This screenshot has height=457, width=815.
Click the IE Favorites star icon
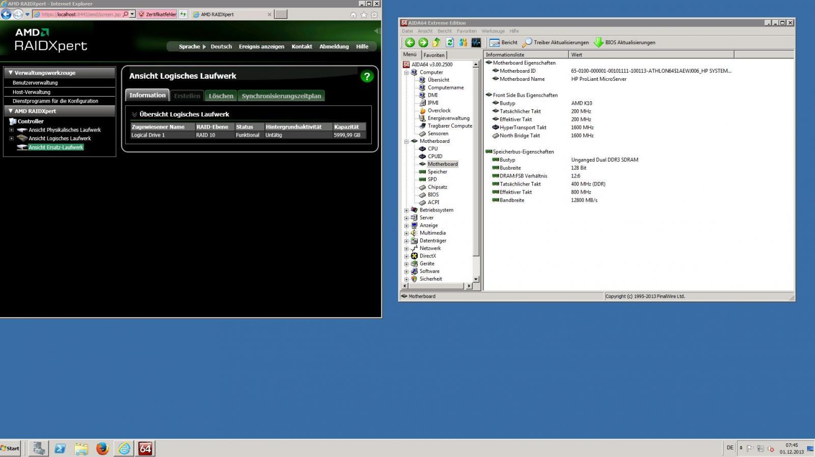[364, 15]
